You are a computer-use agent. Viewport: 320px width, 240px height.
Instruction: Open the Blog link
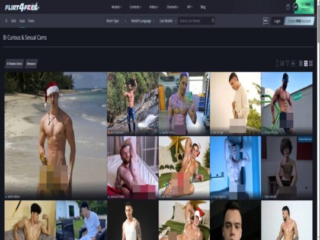tap(203, 7)
